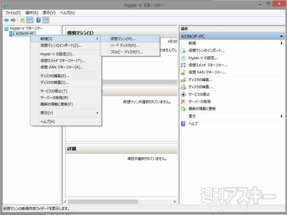Screen dimensions: 287x215
Task: Click ディスクの編集... link in Actions pane
Action: (x=200, y=80)
